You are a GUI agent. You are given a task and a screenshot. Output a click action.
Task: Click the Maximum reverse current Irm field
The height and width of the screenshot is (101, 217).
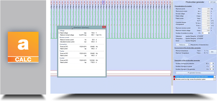coord(206,28)
